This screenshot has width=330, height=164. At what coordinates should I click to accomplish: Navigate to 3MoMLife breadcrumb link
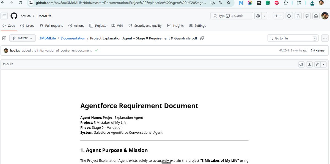48,38
